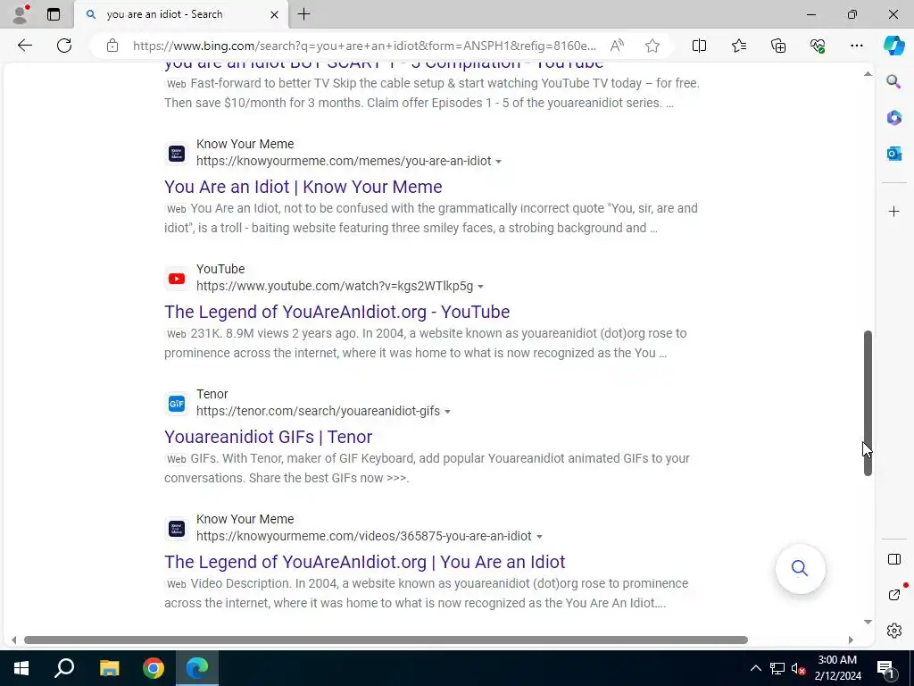
Task: Open sidebar Search tool
Action: coord(893,81)
